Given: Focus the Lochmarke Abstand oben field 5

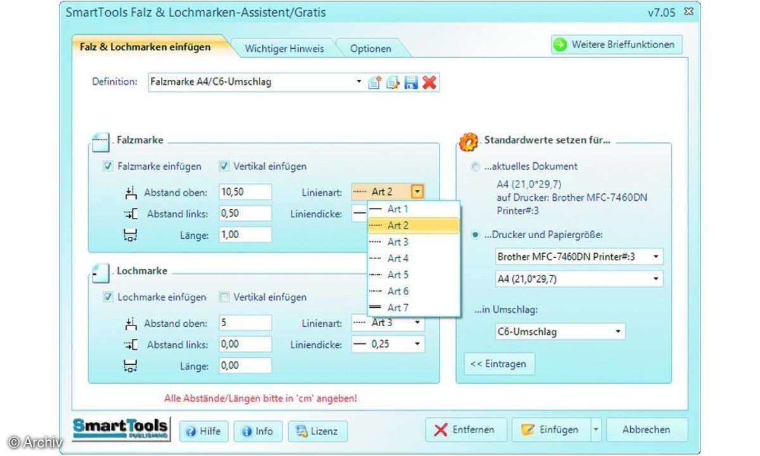Looking at the screenshot, I should tap(245, 323).
